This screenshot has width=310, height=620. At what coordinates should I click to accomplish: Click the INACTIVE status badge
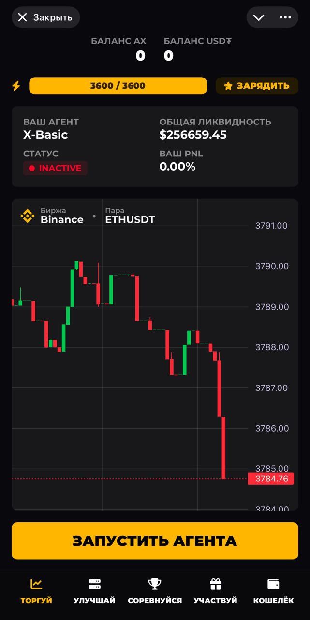tap(55, 168)
